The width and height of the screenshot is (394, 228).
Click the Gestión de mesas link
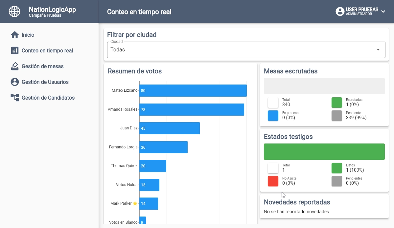coord(43,66)
